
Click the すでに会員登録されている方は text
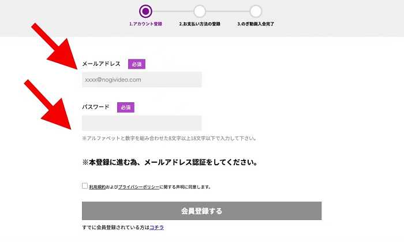click(x=115, y=228)
